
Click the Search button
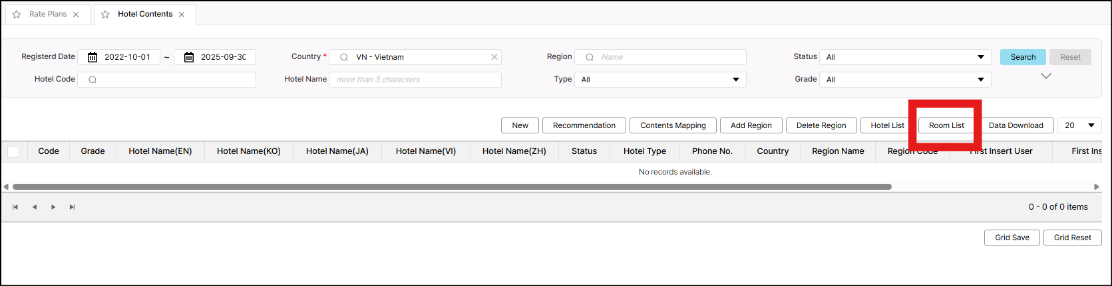(x=1023, y=57)
